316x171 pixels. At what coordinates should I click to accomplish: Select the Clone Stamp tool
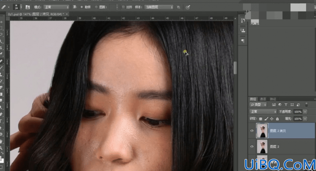tap(1, 74)
